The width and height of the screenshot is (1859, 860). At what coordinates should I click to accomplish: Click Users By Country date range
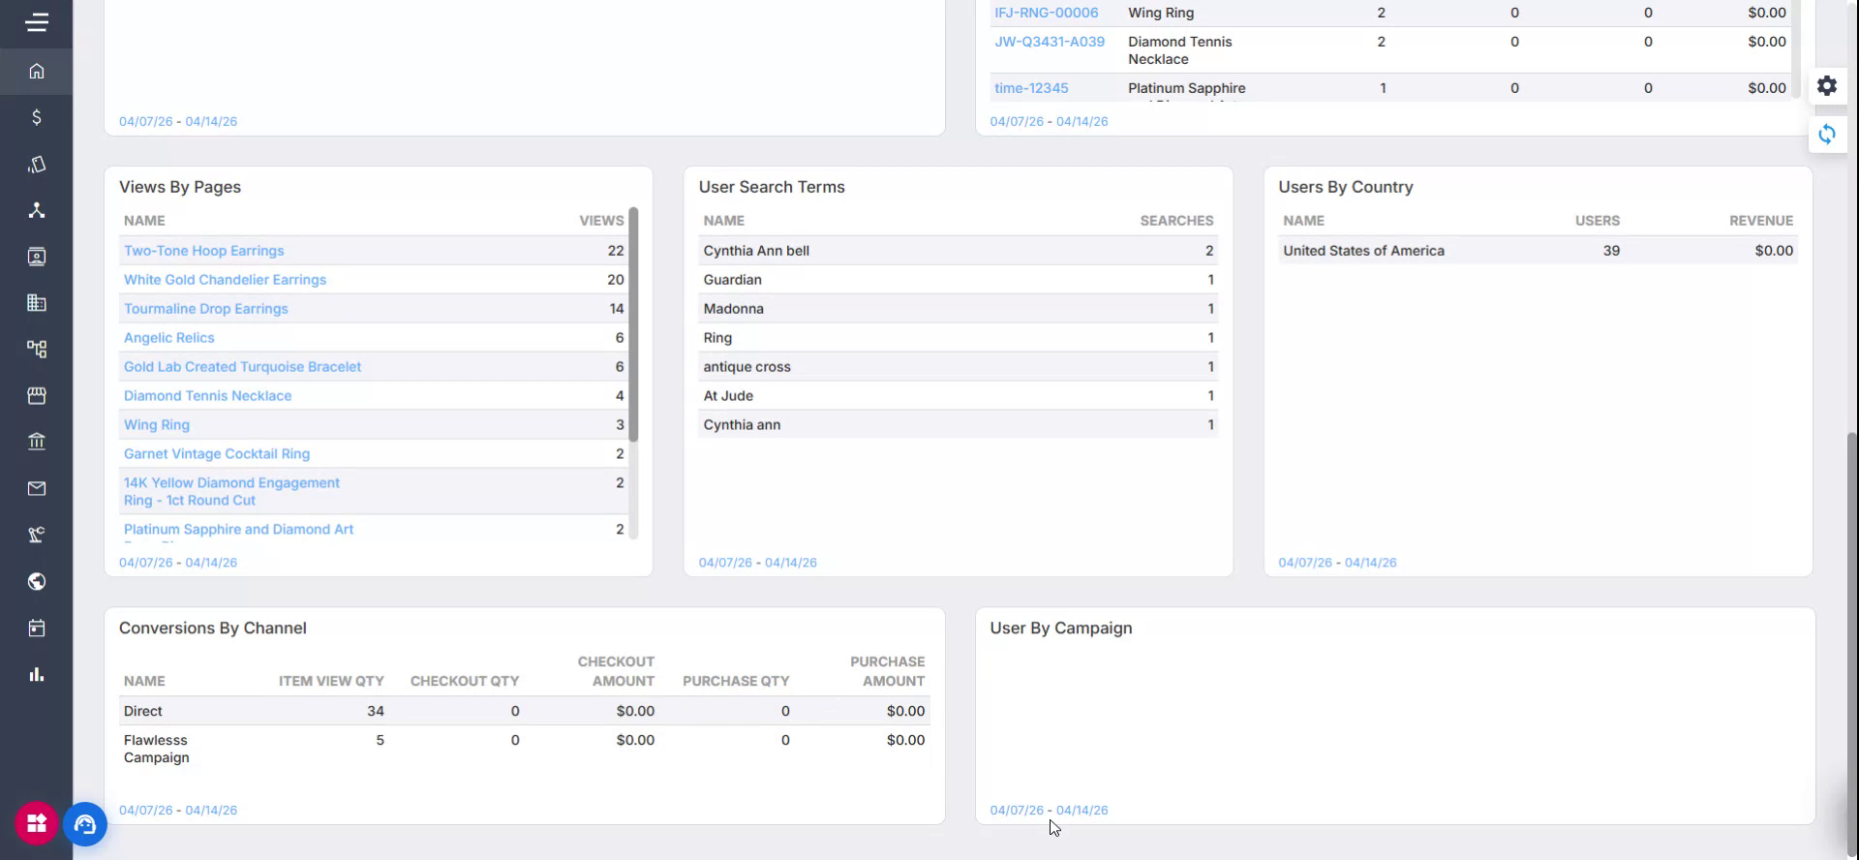[1337, 563]
